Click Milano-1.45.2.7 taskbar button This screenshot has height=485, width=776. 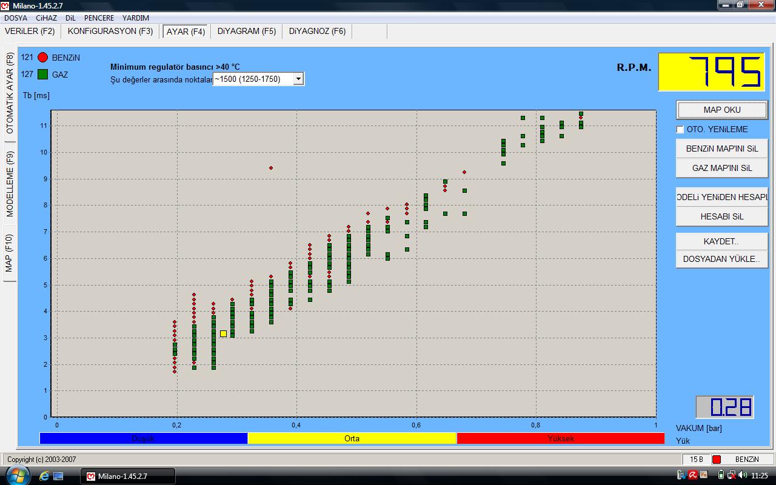point(127,476)
